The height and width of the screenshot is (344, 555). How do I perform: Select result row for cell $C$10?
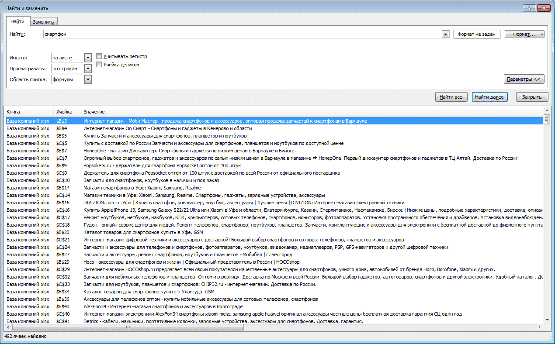click(274, 180)
